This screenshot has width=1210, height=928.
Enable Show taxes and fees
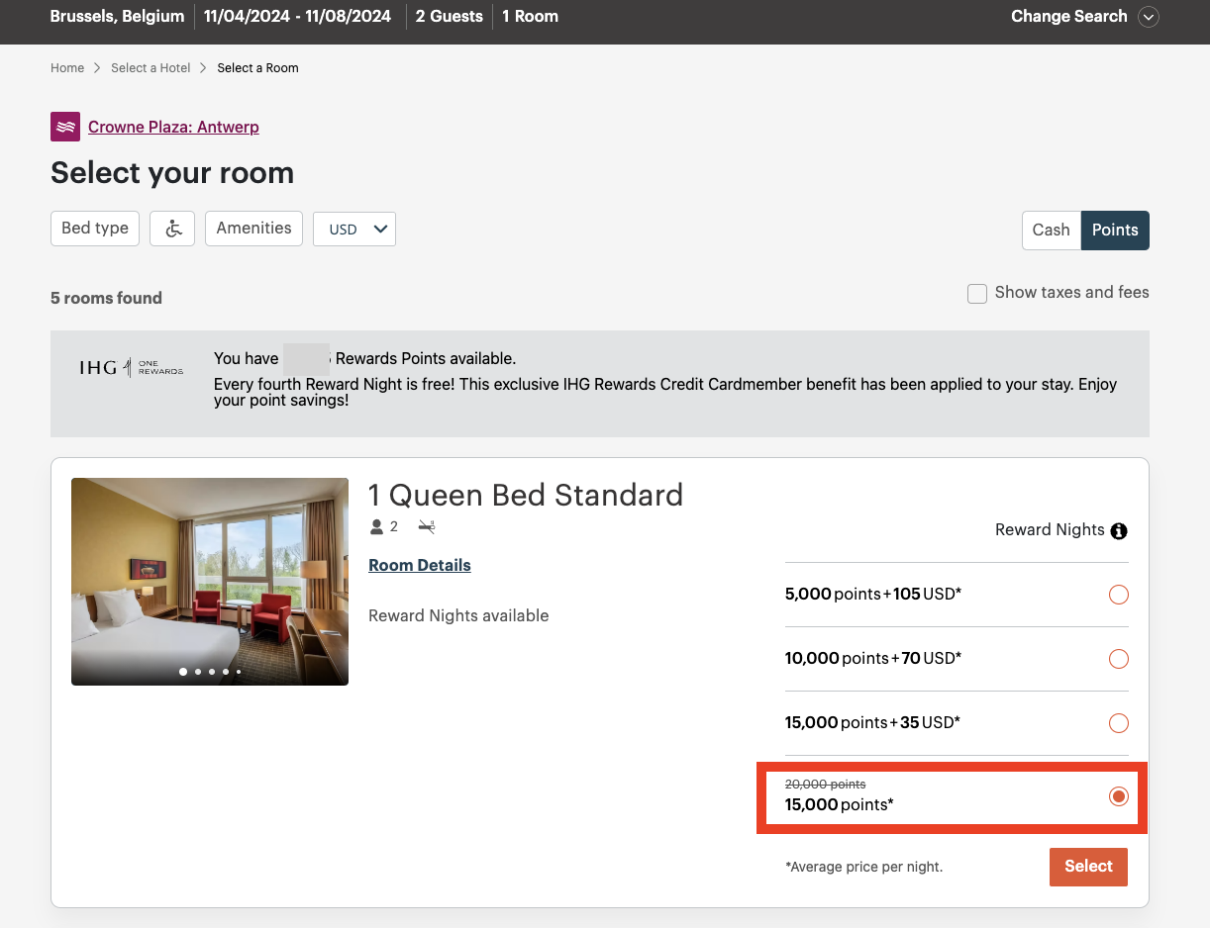[977, 293]
